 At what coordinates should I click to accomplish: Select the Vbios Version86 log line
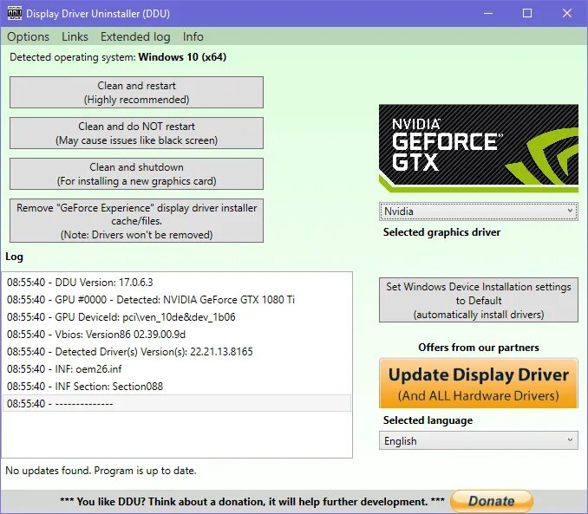tap(177, 334)
